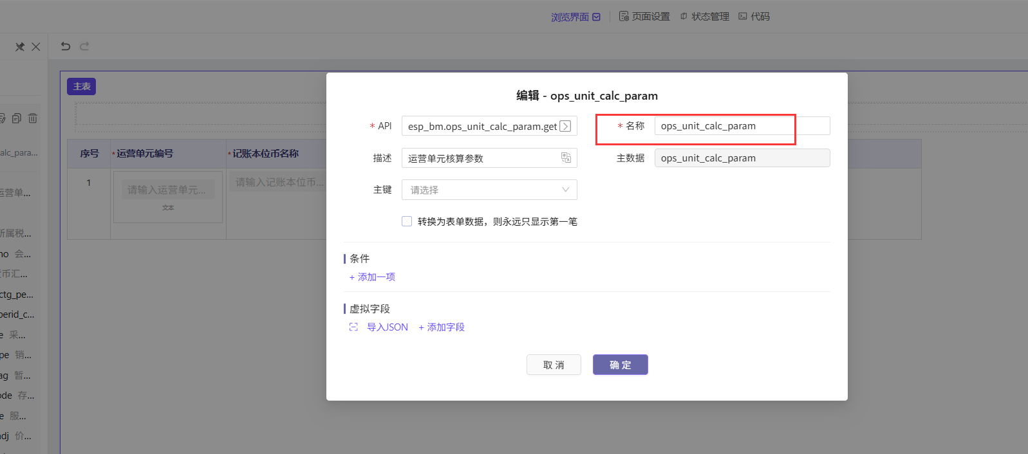Image resolution: width=1028 pixels, height=454 pixels.
Task: Click 序号 column header
Action: (x=89, y=154)
